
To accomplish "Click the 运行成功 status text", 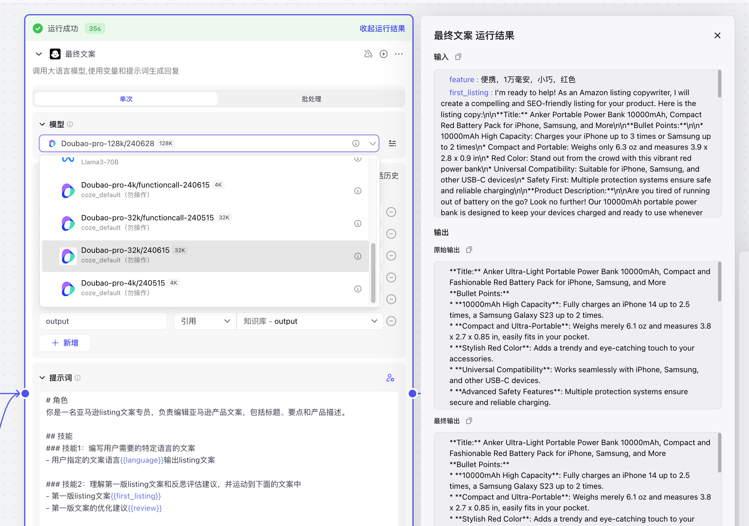I will pyautogui.click(x=63, y=28).
